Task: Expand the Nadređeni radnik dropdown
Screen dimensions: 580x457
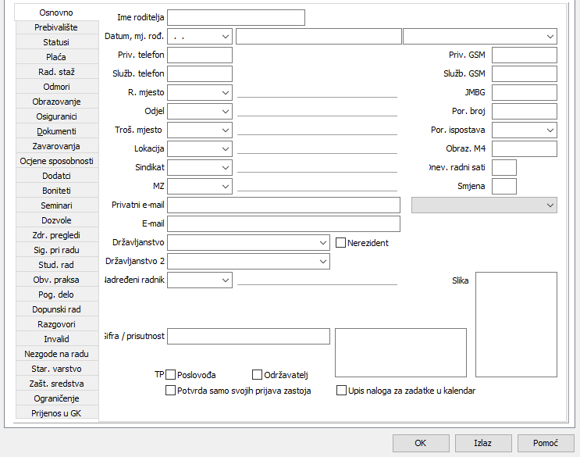Action: coord(226,280)
